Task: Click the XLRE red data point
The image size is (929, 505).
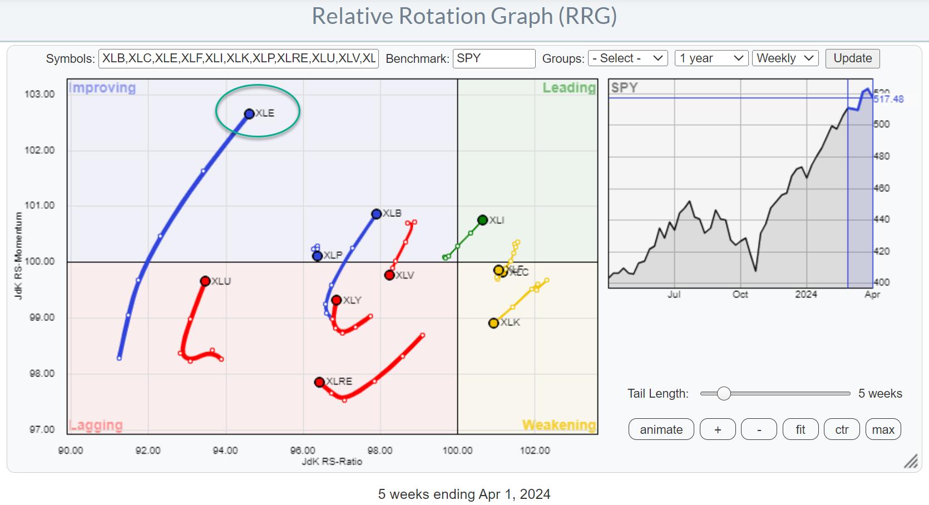Action: (319, 382)
